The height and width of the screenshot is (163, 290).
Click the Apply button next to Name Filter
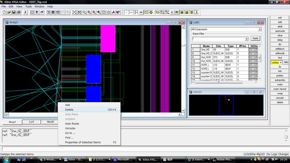[x=256, y=38]
